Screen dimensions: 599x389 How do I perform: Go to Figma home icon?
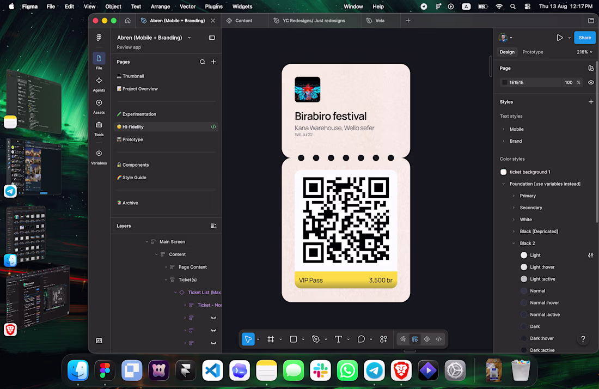pos(127,21)
